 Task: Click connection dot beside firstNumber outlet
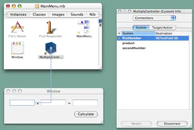click(x=119, y=38)
